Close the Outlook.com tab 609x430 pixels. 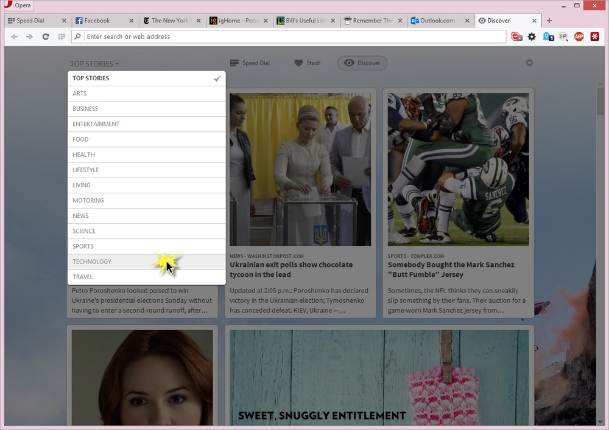467,21
